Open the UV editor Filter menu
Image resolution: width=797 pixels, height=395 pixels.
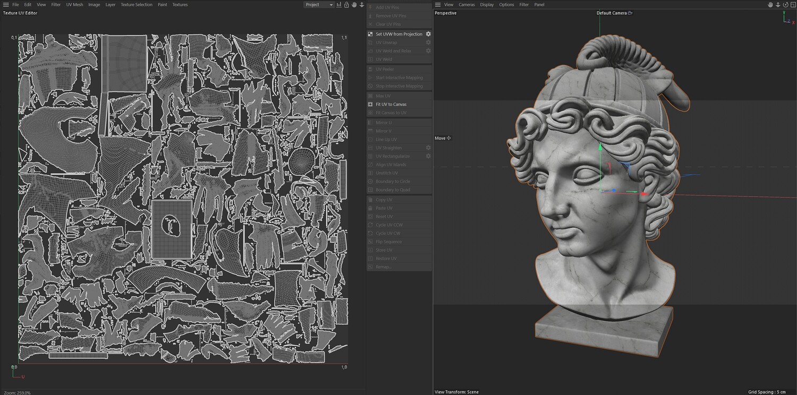pyautogui.click(x=56, y=5)
